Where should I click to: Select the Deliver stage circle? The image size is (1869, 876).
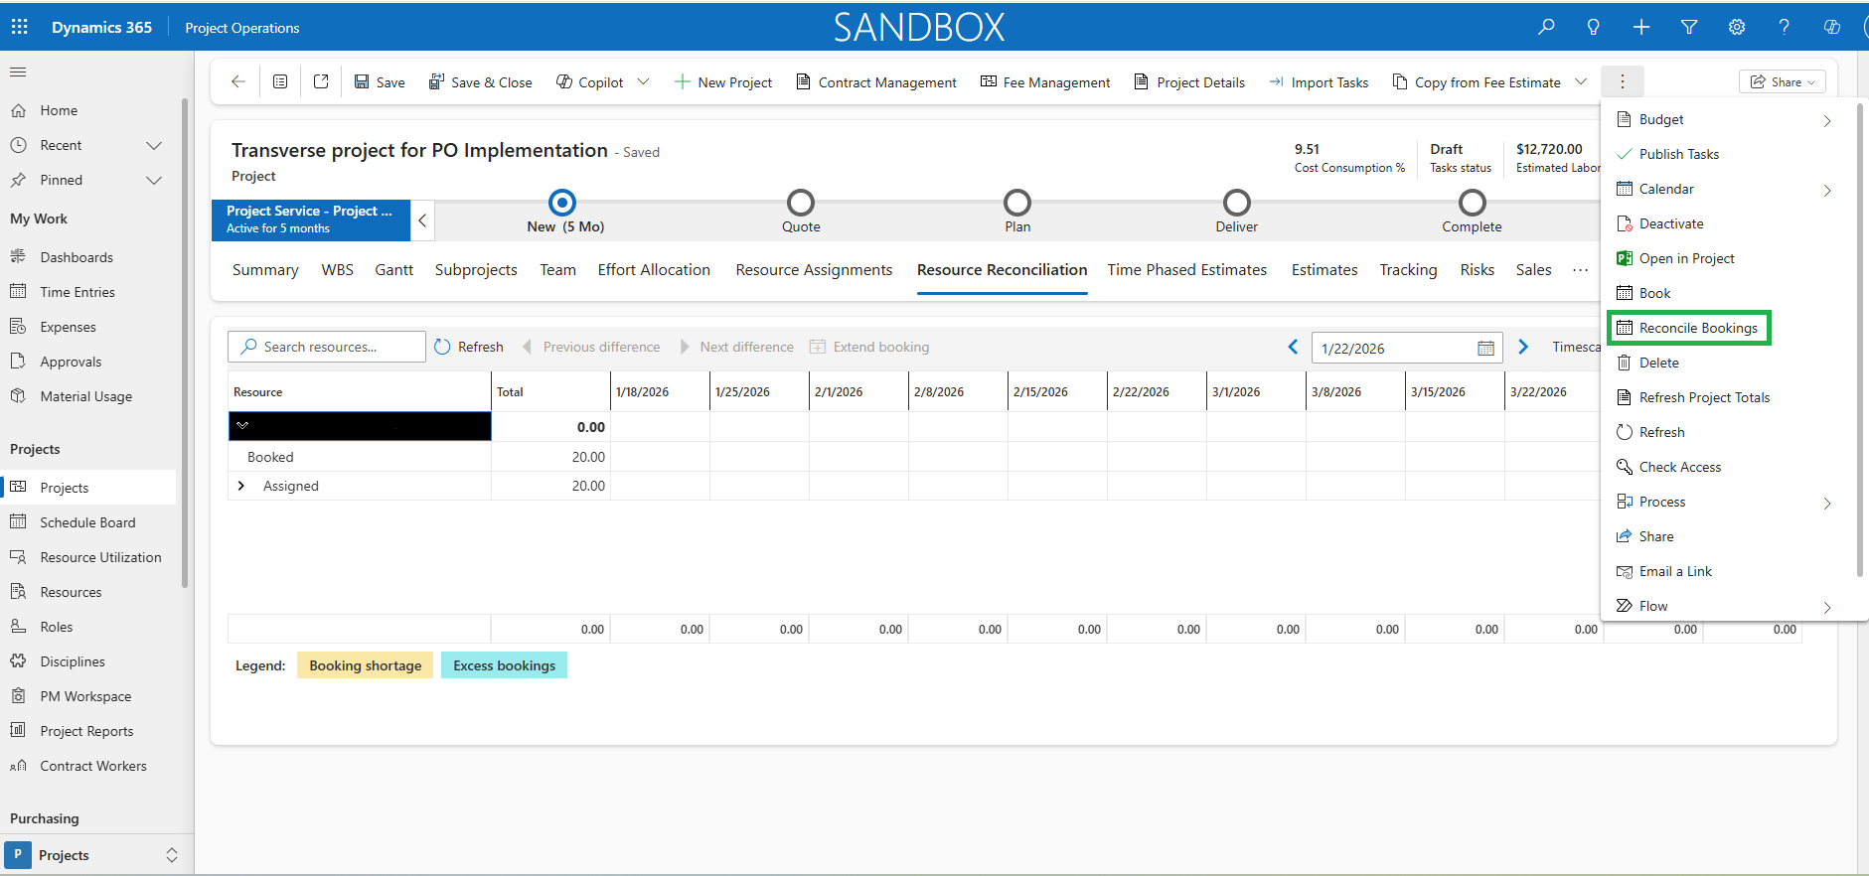point(1236,203)
